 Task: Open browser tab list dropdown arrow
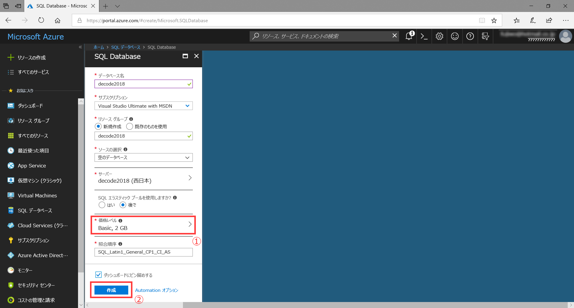click(x=117, y=6)
